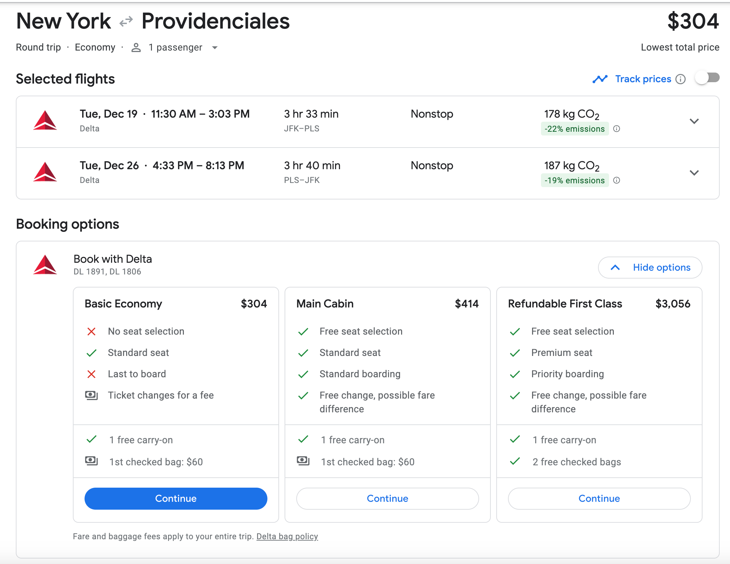Expand the Dec 19 JFK–PLS flight details

[694, 121]
